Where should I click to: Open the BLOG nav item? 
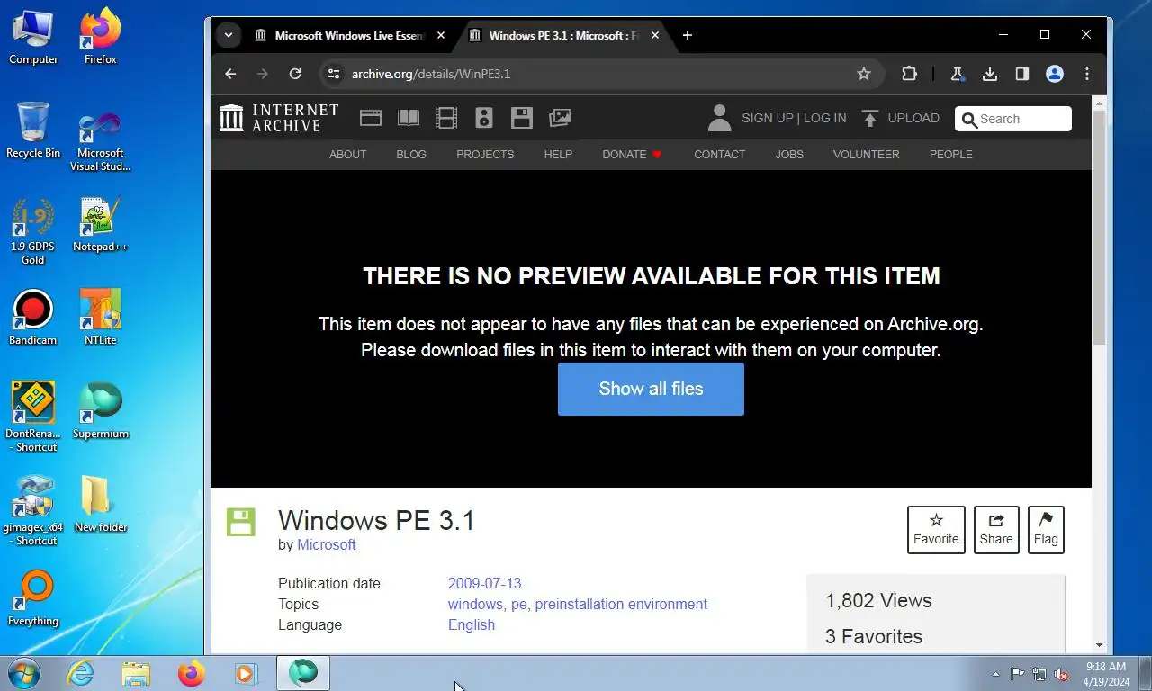411,154
